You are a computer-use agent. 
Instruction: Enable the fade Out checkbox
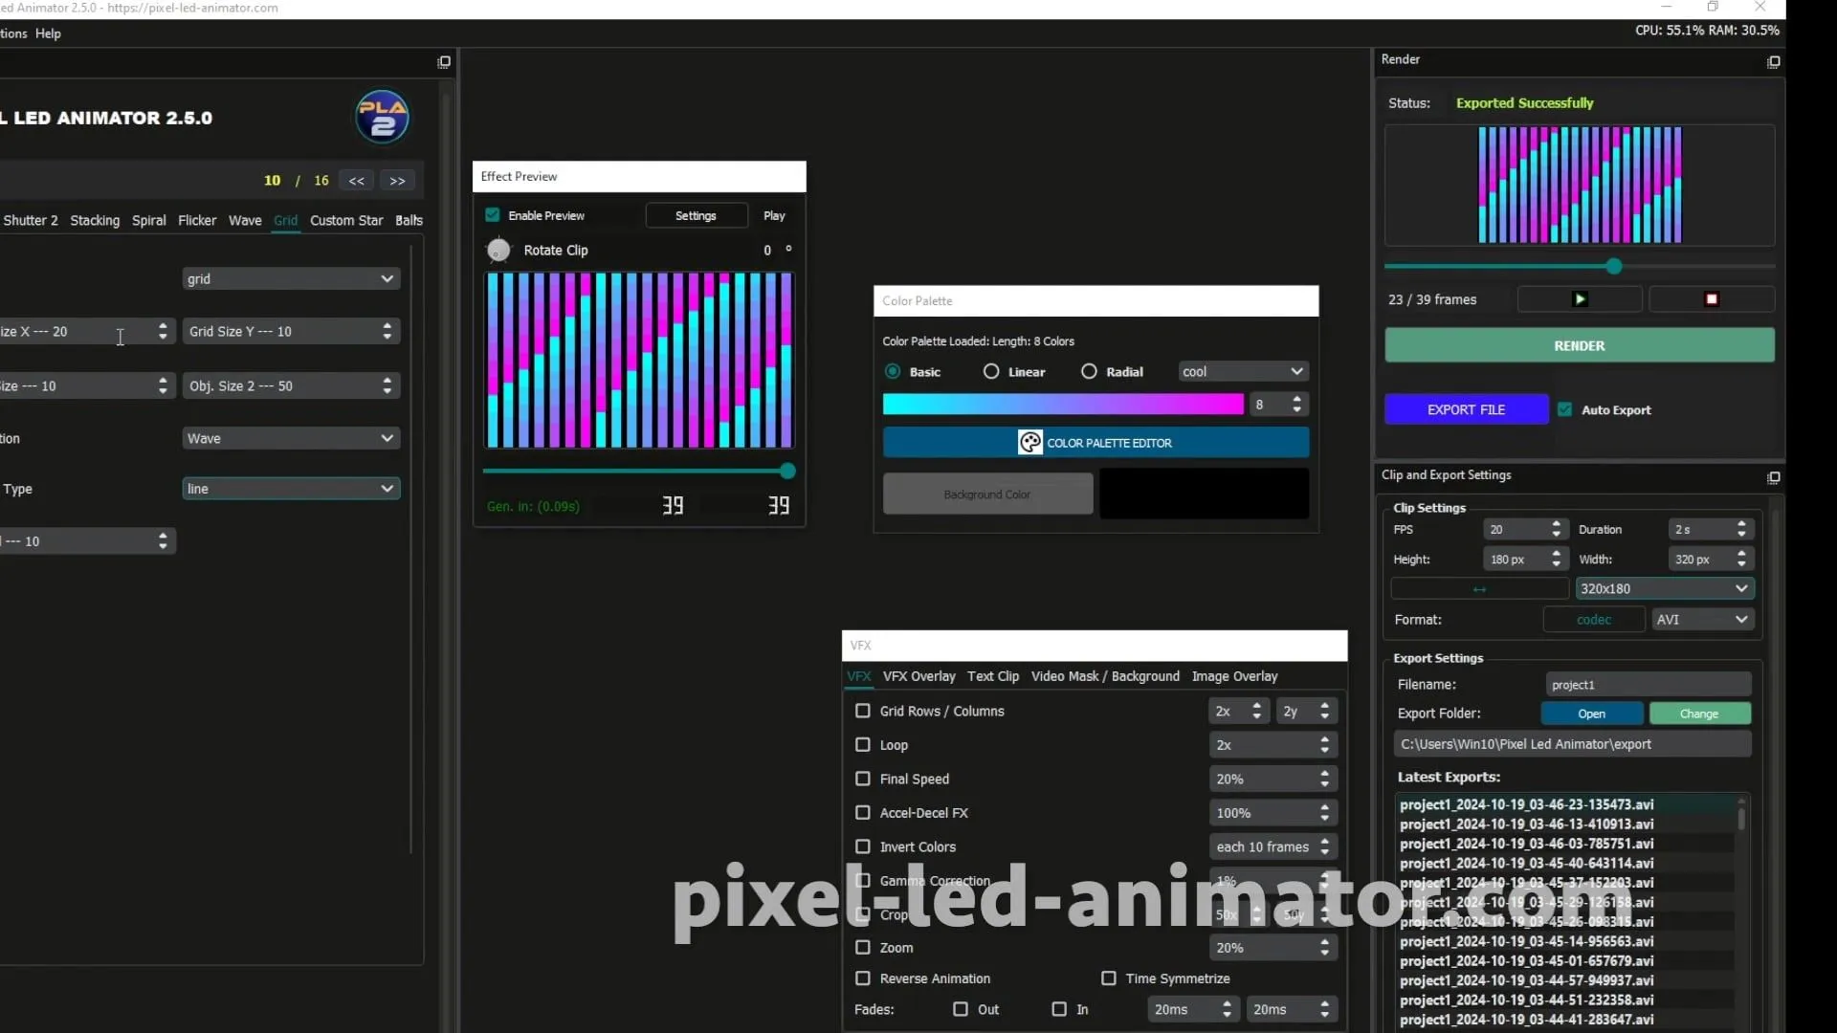click(x=961, y=1009)
